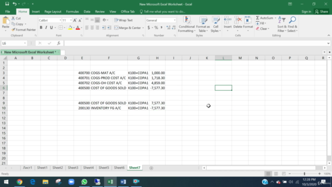The image size is (332, 187).
Task: Increase indent in Alignment group
Action: (x=109, y=28)
